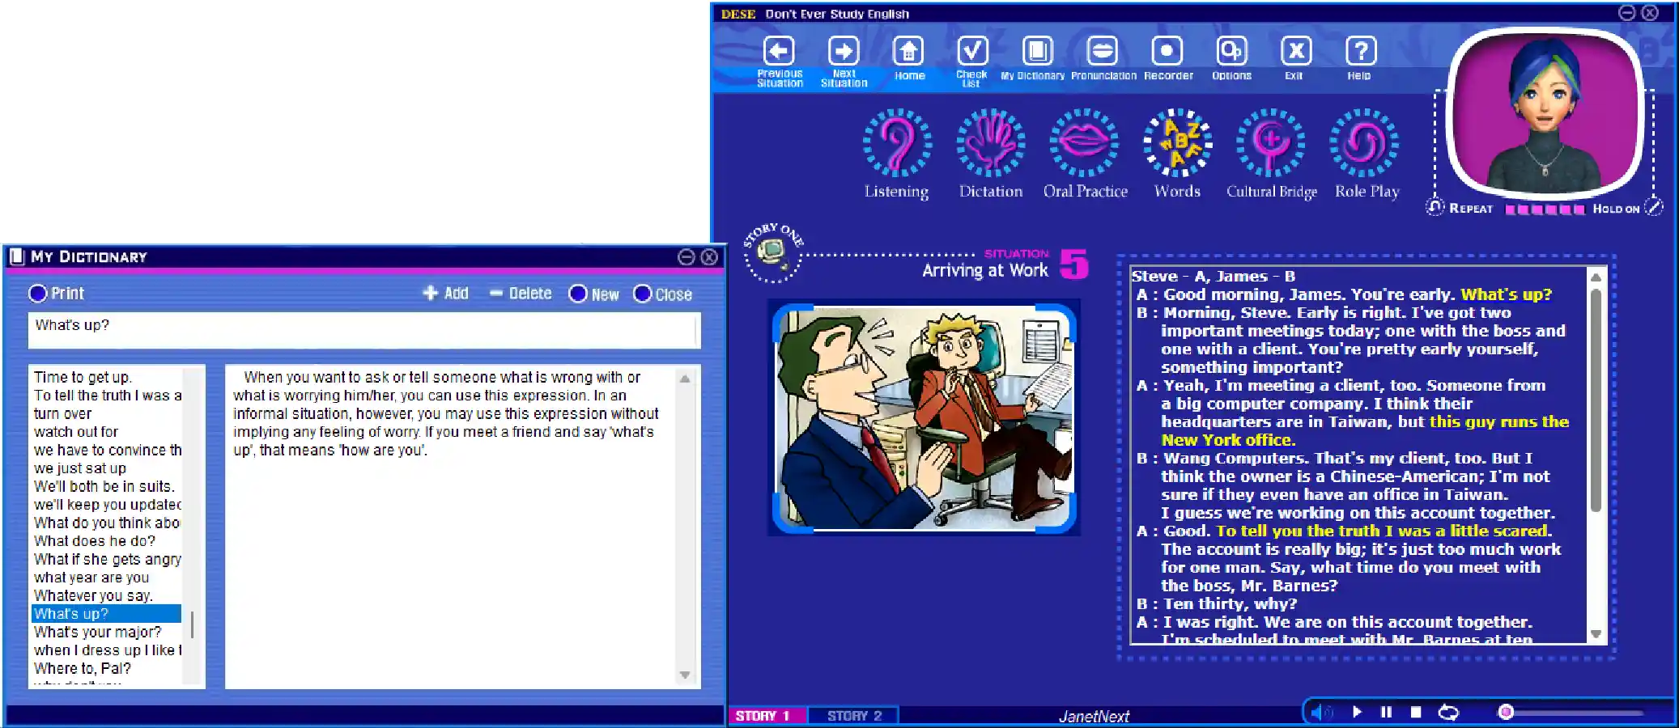Select the New radio button in dictionary
This screenshot has height=728, width=1679.
point(578,294)
